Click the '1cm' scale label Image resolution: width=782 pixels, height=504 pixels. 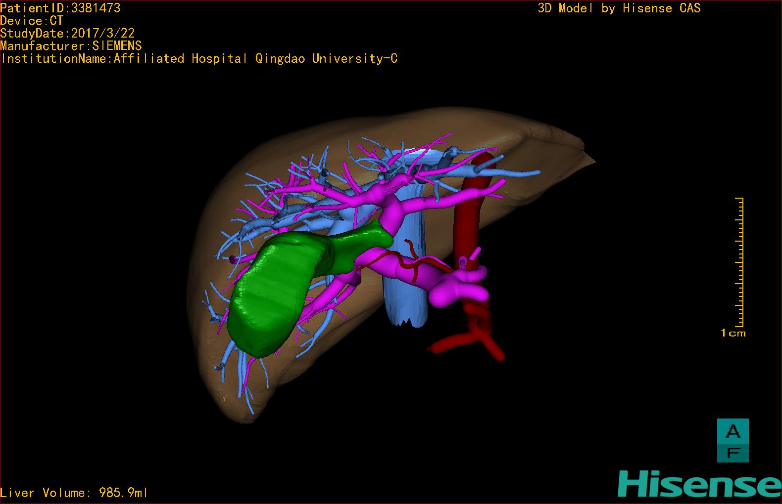[733, 333]
